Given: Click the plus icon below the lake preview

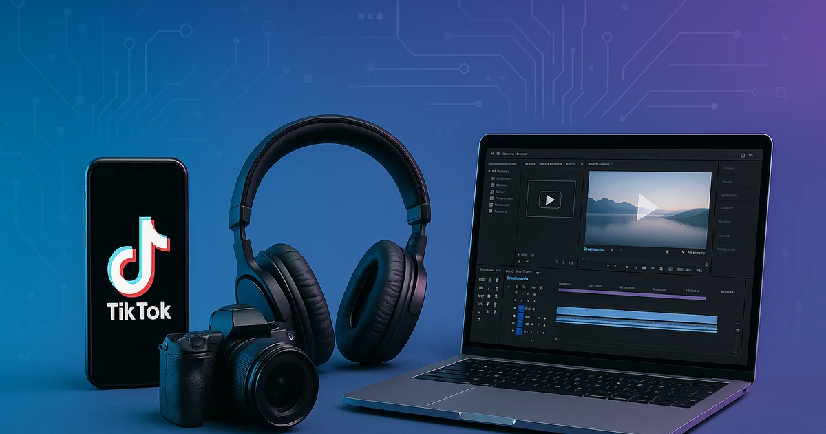Looking at the screenshot, I should pyautogui.click(x=667, y=253).
